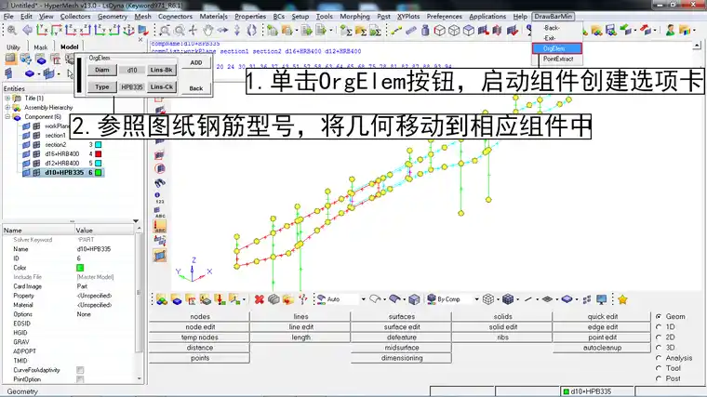Expand the Assembly Hierarchy tree node

tap(7, 107)
